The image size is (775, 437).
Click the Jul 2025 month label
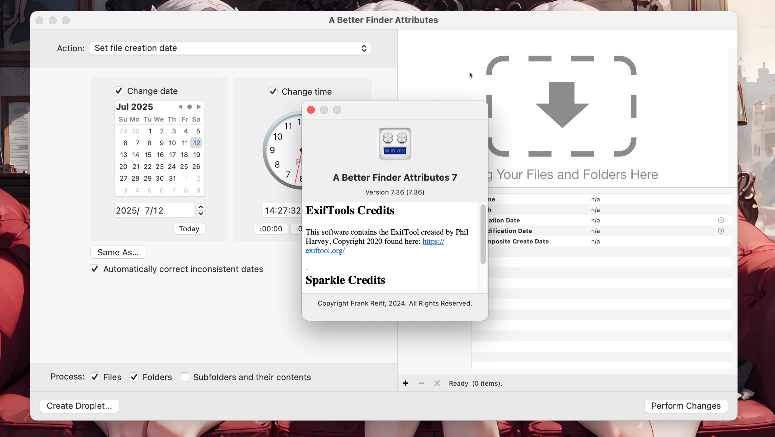point(135,107)
